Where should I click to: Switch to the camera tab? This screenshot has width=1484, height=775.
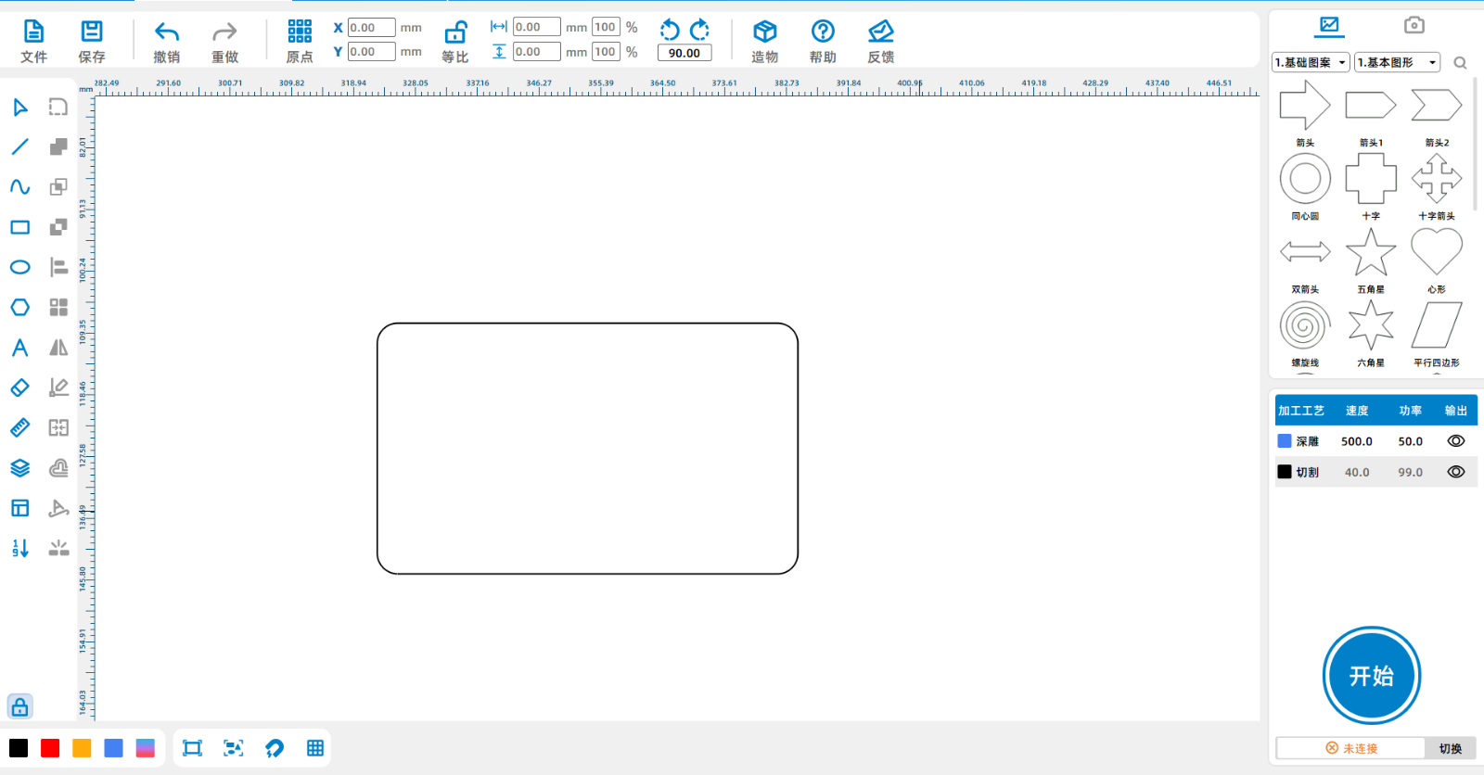click(1414, 25)
